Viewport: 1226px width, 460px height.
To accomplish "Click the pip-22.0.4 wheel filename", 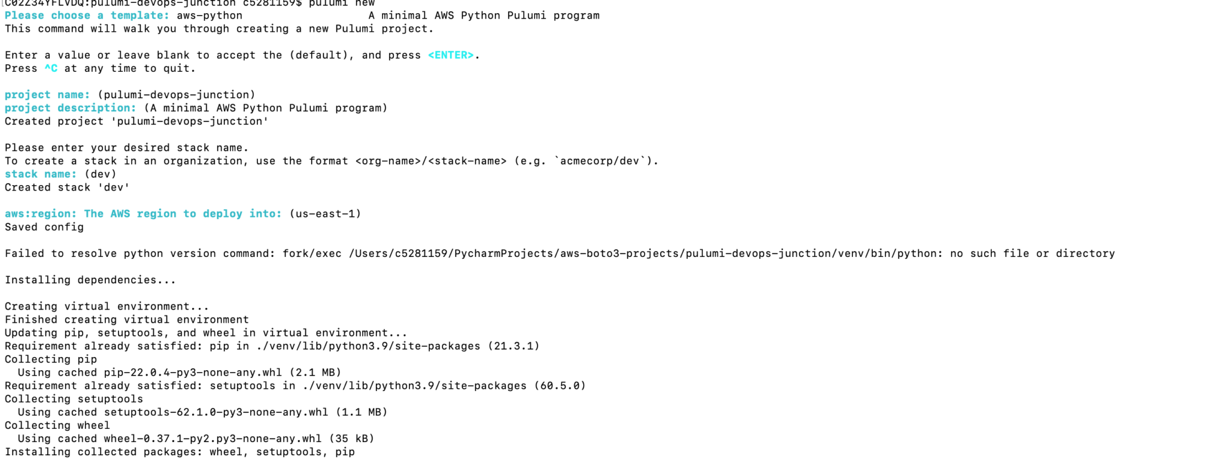I will tap(193, 373).
